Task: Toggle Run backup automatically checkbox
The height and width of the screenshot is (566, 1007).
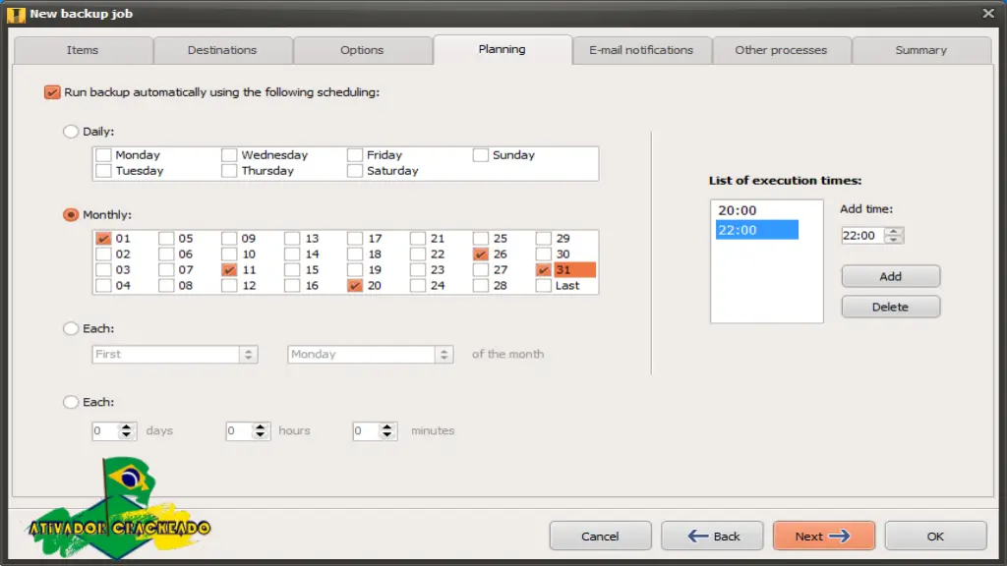Action: click(x=52, y=92)
